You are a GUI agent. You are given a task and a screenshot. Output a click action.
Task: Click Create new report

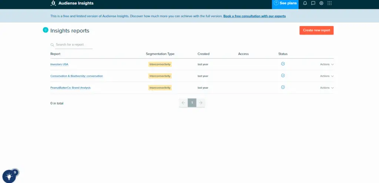[316, 30]
